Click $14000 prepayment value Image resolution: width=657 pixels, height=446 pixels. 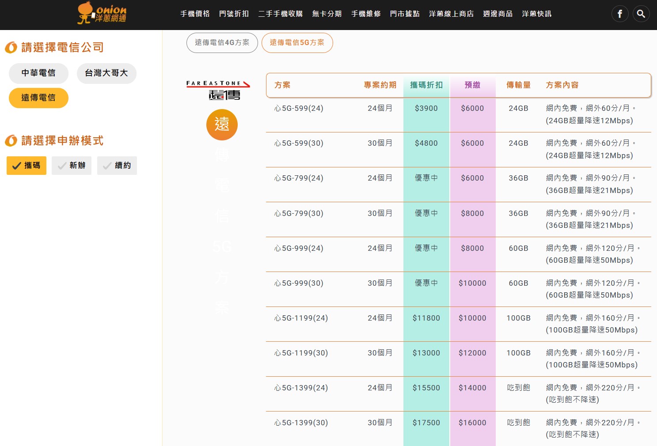[472, 388]
